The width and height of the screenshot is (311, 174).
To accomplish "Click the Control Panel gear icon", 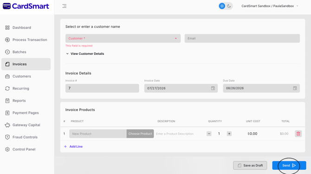I will pos(7,149).
